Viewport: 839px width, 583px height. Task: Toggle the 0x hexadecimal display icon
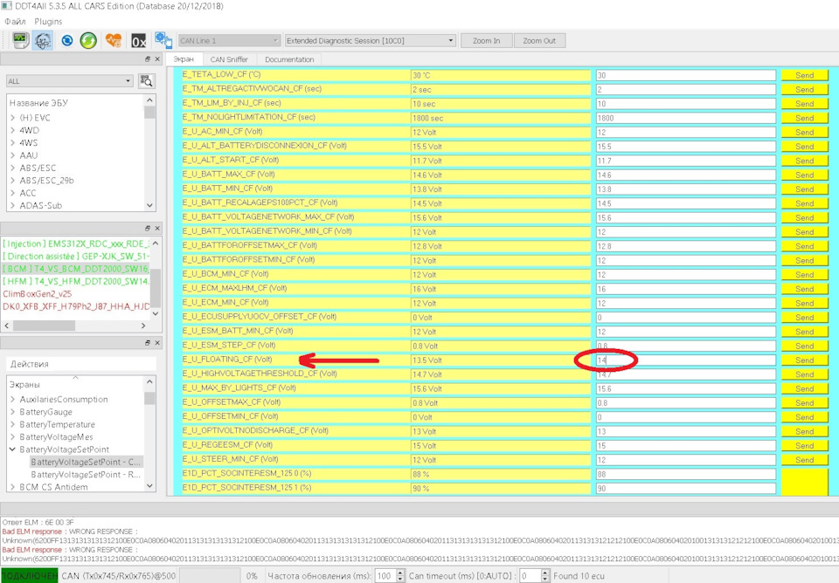tap(138, 40)
